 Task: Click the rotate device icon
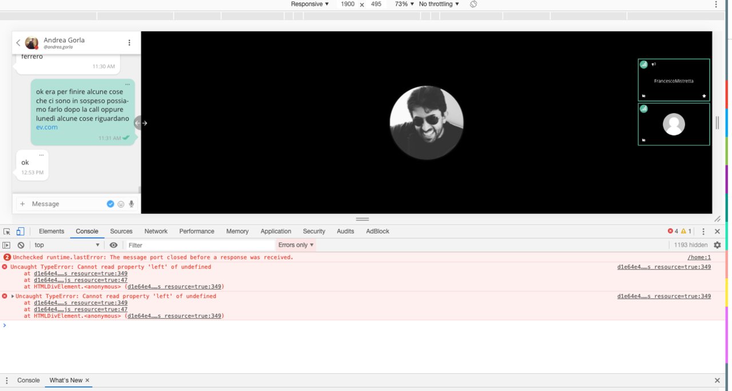474,4
